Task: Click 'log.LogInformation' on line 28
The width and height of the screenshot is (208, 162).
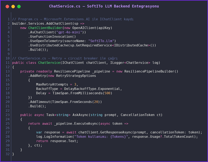Action: (x=54, y=137)
